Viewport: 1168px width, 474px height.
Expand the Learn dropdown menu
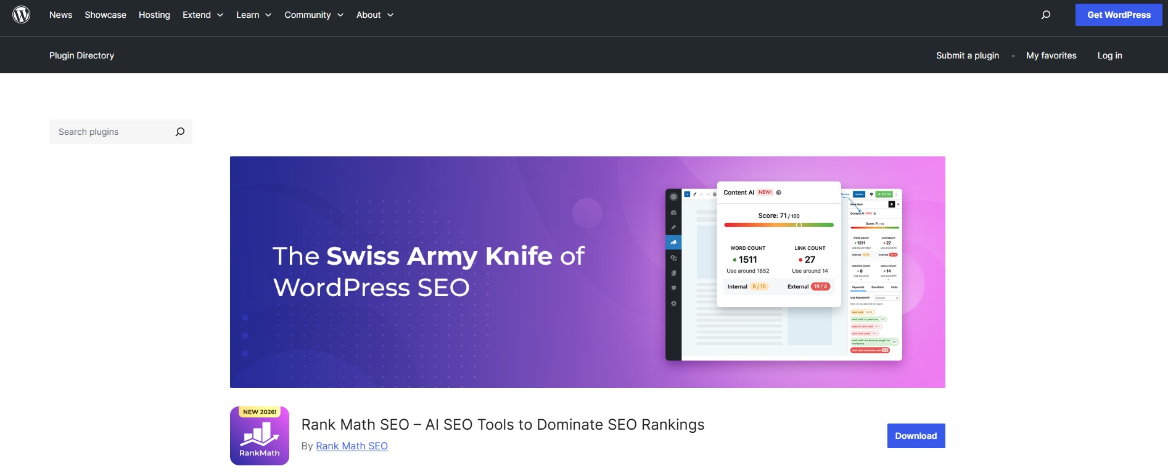(253, 15)
